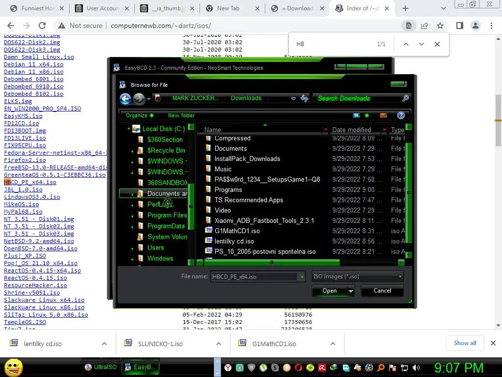Click the AIM running man tray icon

pyautogui.click(x=369, y=368)
